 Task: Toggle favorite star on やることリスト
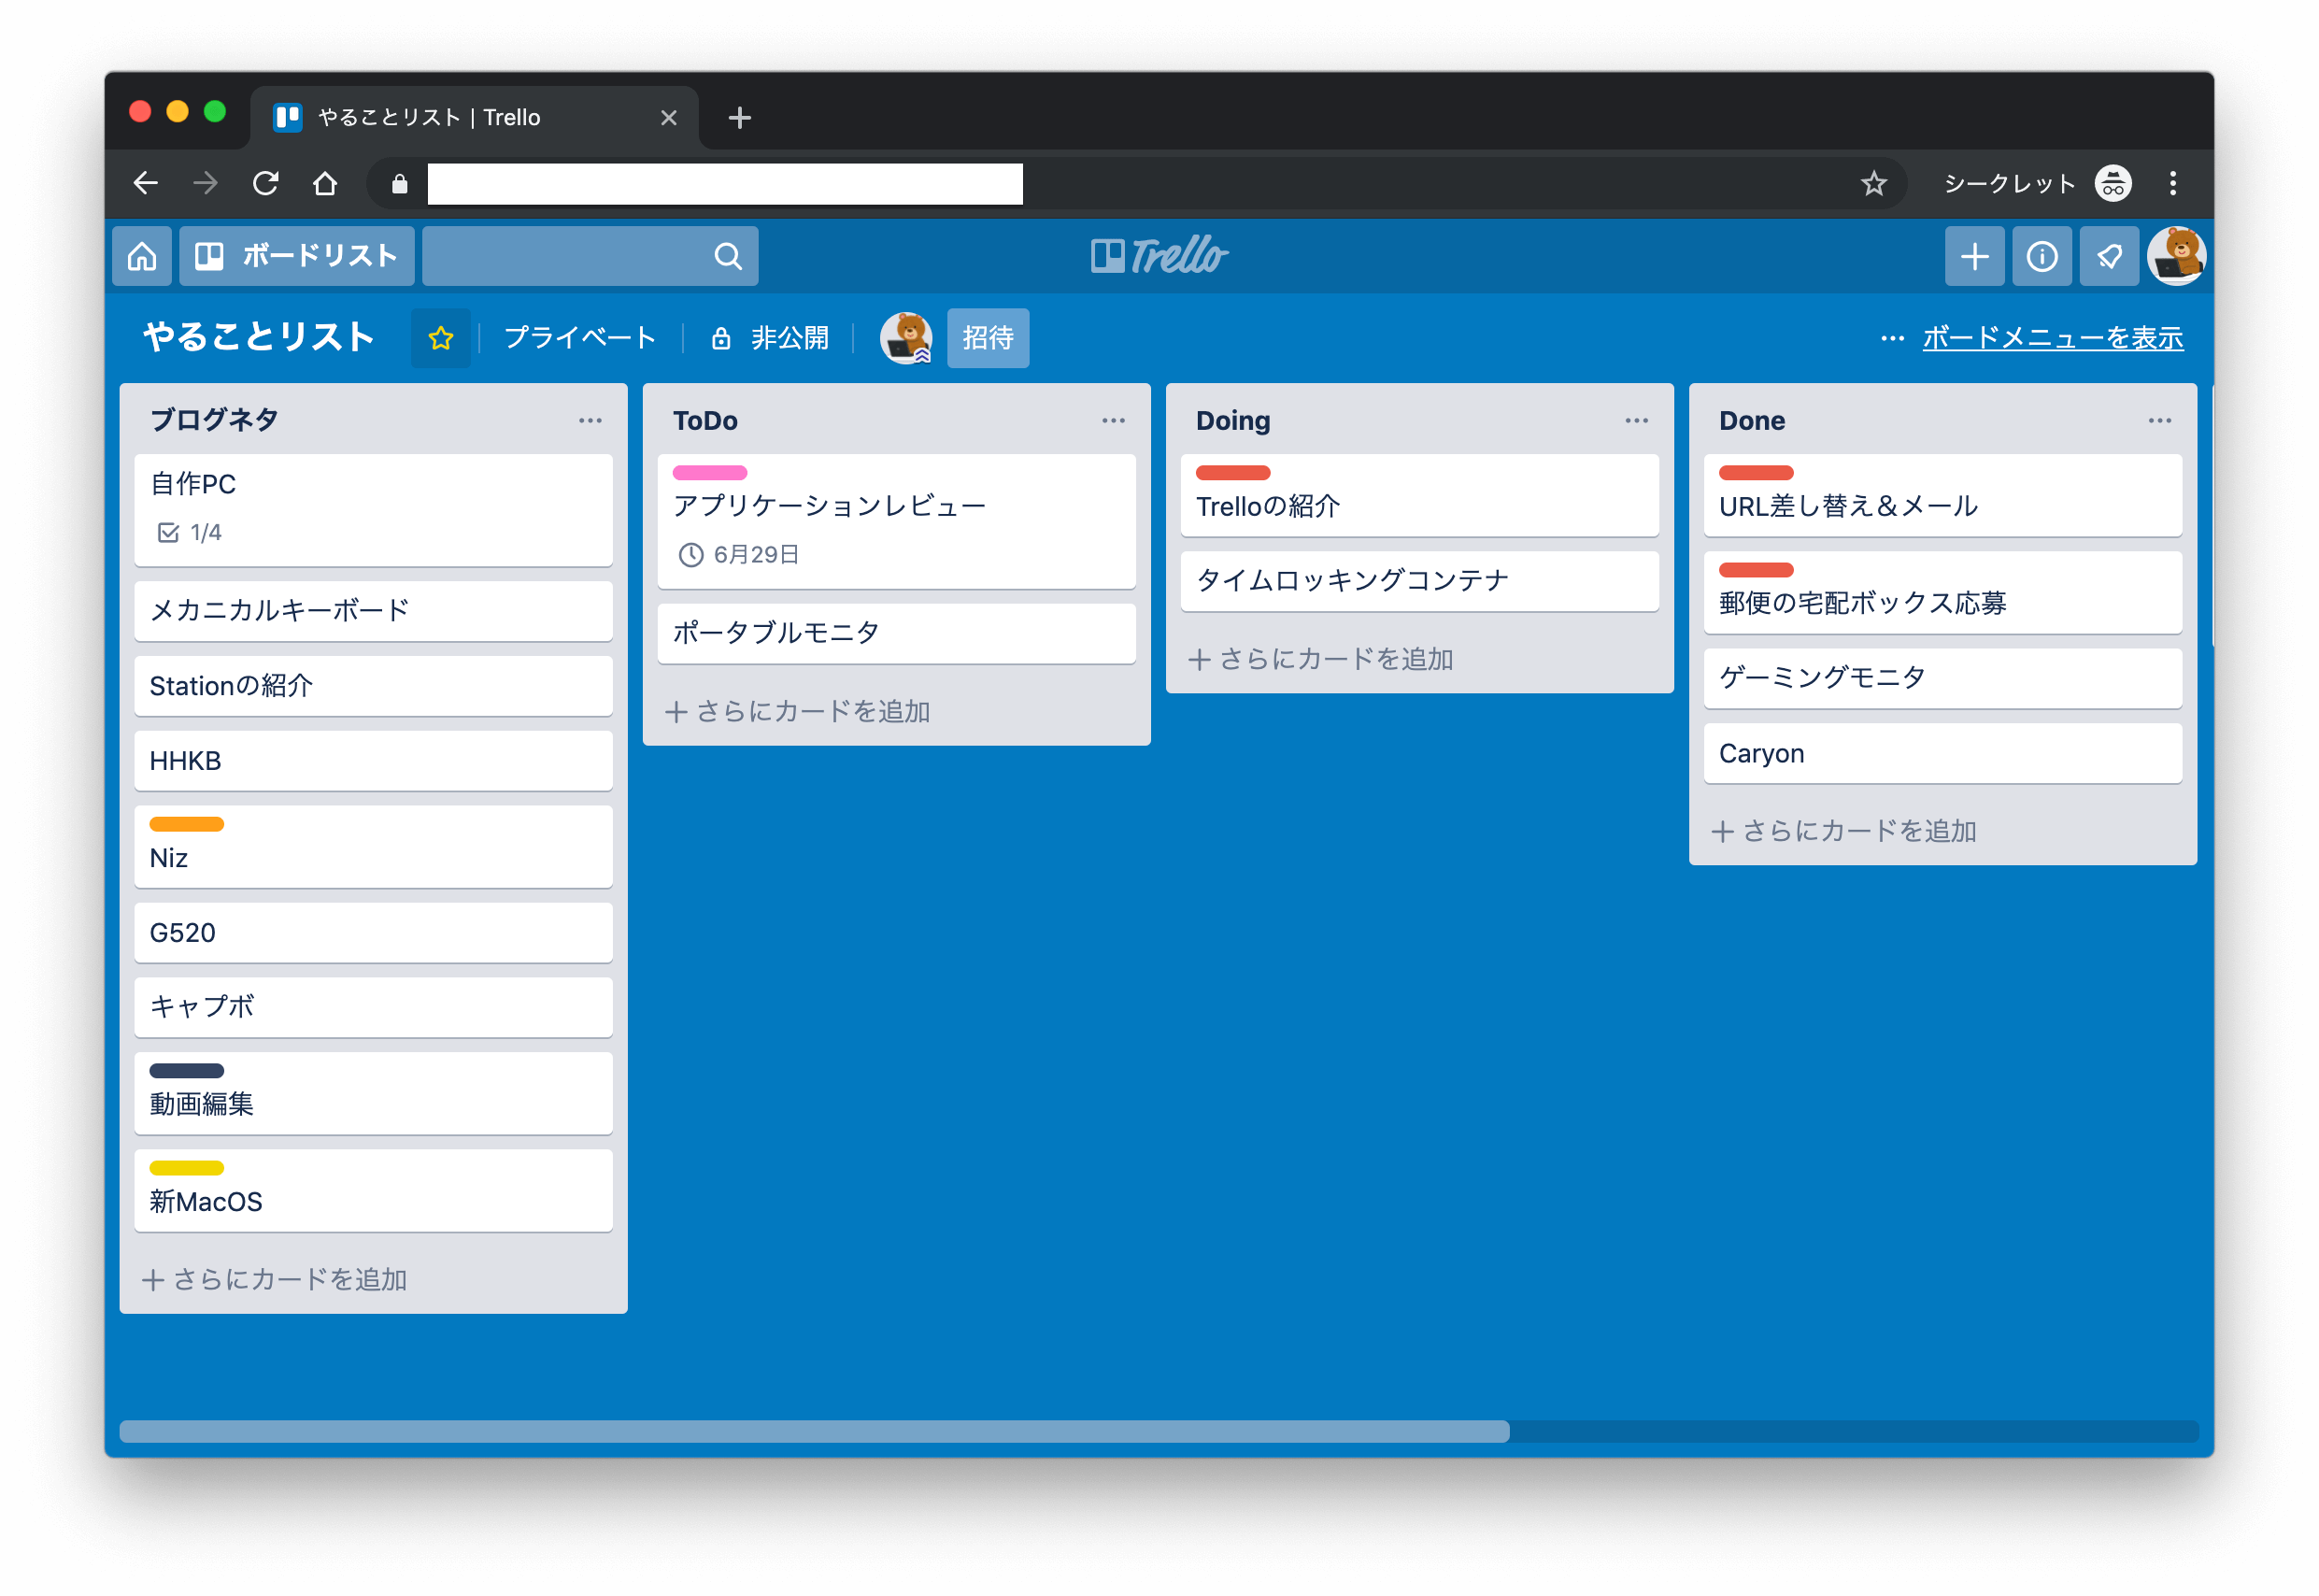point(439,338)
